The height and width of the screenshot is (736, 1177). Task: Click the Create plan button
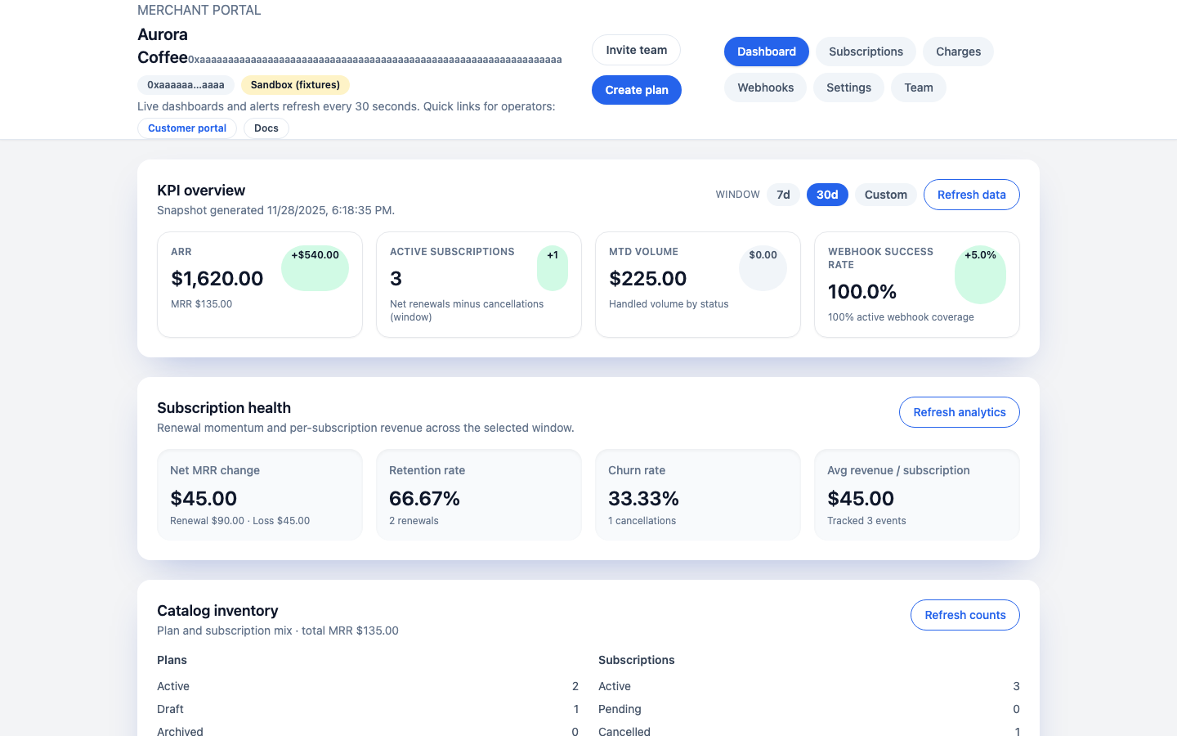[636, 90]
